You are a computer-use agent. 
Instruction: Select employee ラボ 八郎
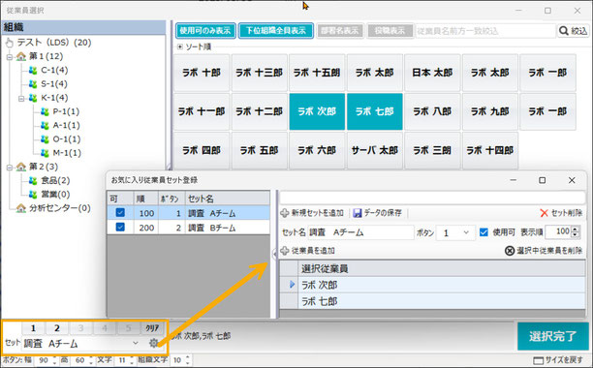coord(432,111)
